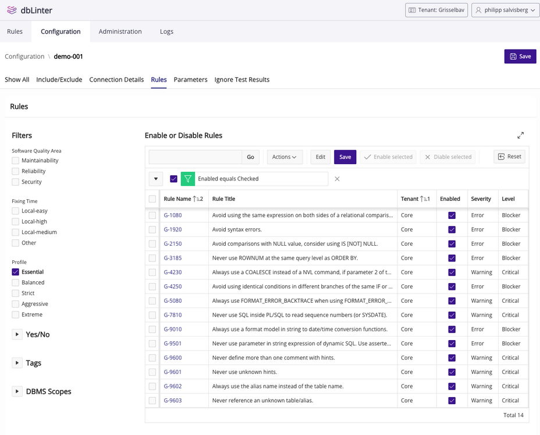
Task: Click the expand fullscreen arrows icon
Action: pyautogui.click(x=520, y=135)
